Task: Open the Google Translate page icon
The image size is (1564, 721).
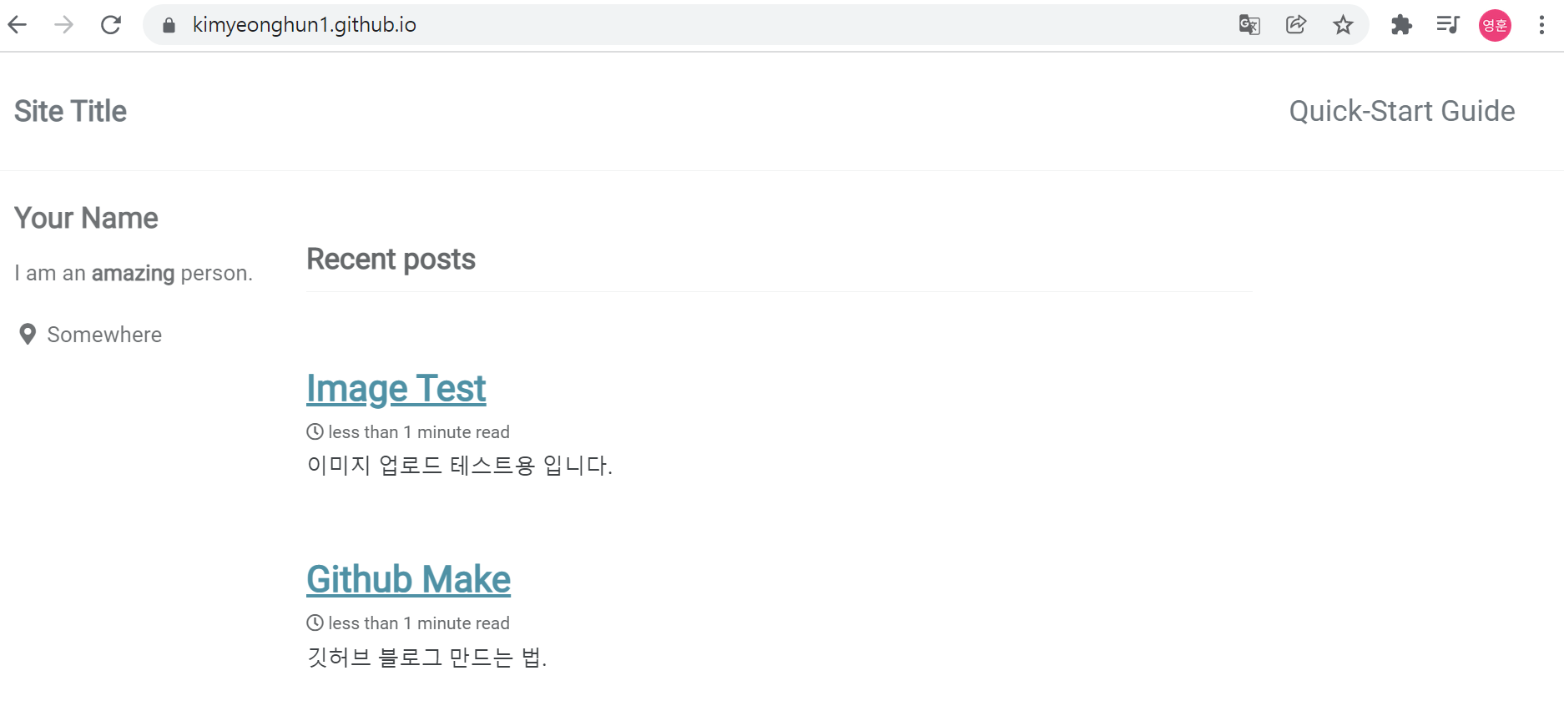Action: pos(1249,25)
